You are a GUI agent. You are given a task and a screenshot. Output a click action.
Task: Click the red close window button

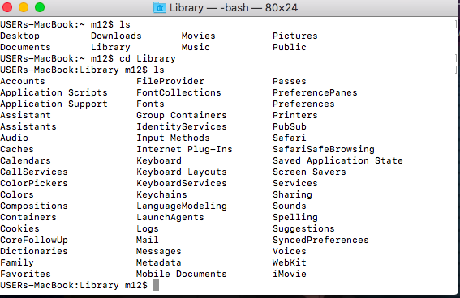pos(7,7)
